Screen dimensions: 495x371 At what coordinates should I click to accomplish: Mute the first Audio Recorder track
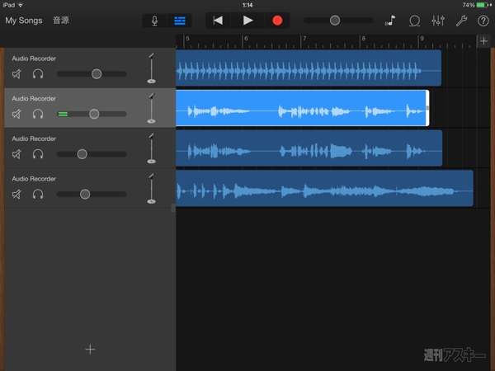click(x=17, y=74)
